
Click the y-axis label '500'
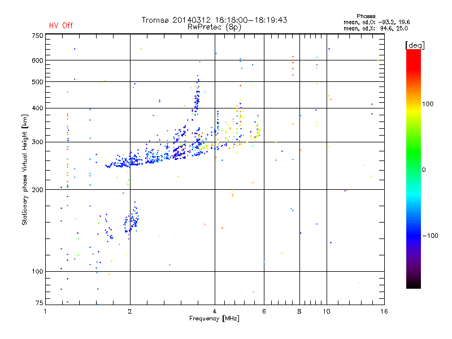coord(37,82)
